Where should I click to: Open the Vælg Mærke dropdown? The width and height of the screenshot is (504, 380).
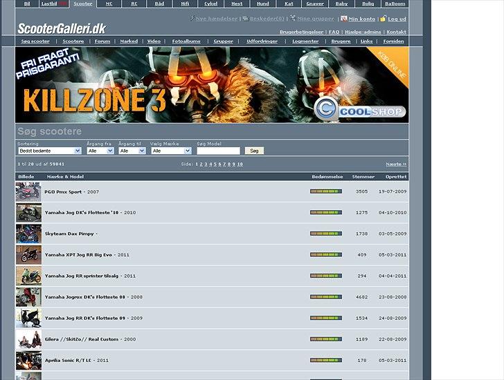(x=170, y=151)
